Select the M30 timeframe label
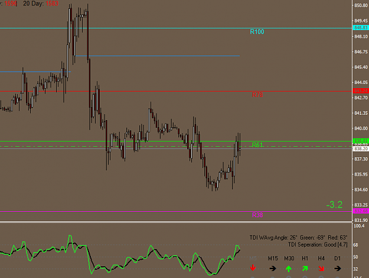This screenshot has width=369, height=278. [x=289, y=258]
